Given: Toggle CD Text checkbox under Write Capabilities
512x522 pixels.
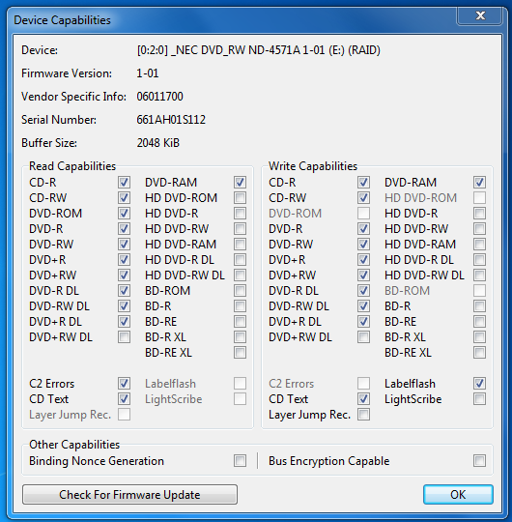Looking at the screenshot, I should click(363, 399).
